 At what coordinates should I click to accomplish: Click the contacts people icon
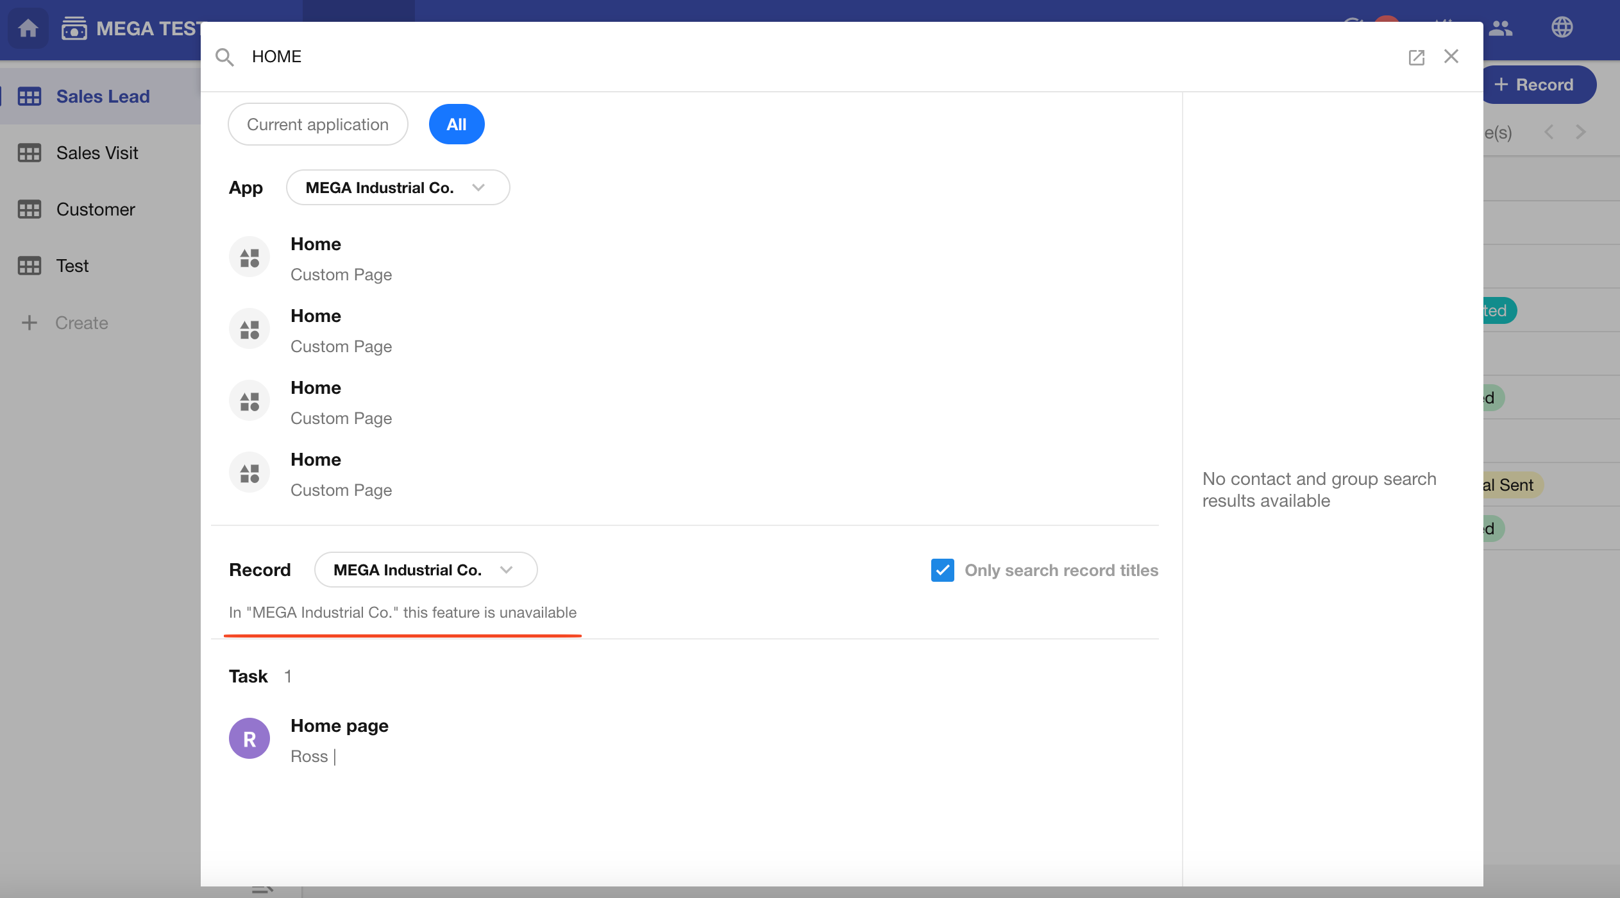[x=1501, y=28]
